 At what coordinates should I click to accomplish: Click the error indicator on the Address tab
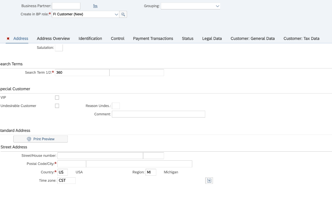point(8,38)
